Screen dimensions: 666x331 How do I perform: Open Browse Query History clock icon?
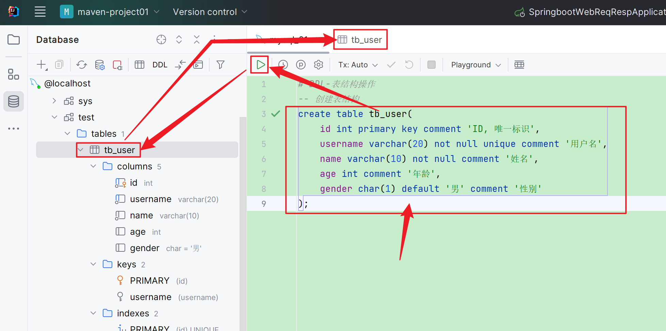283,65
